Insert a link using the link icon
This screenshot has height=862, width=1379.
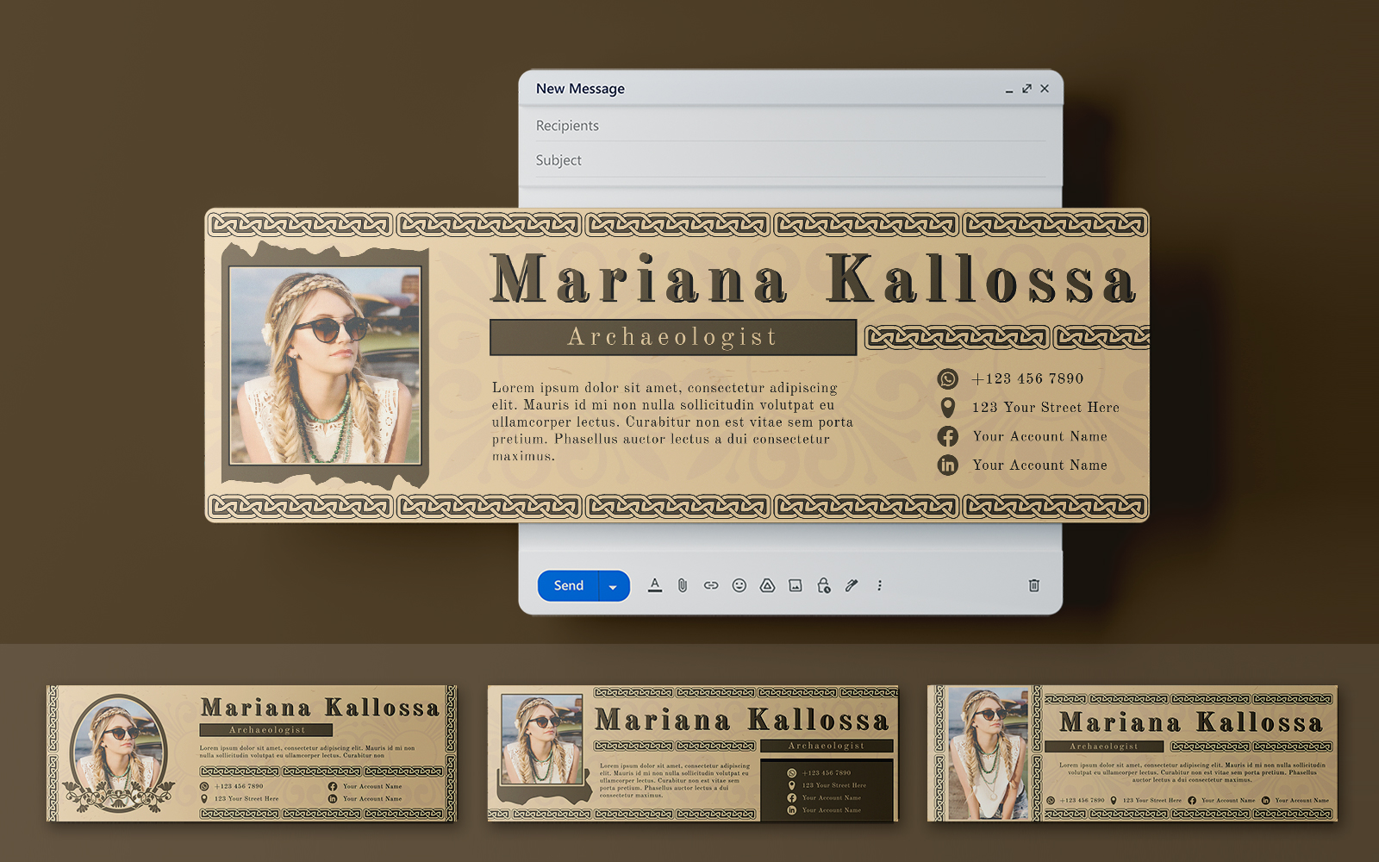[x=711, y=585]
